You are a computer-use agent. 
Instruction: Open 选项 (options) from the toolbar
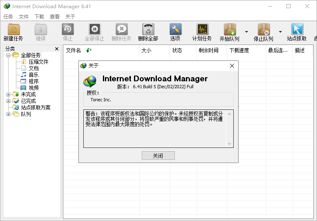pos(175,30)
